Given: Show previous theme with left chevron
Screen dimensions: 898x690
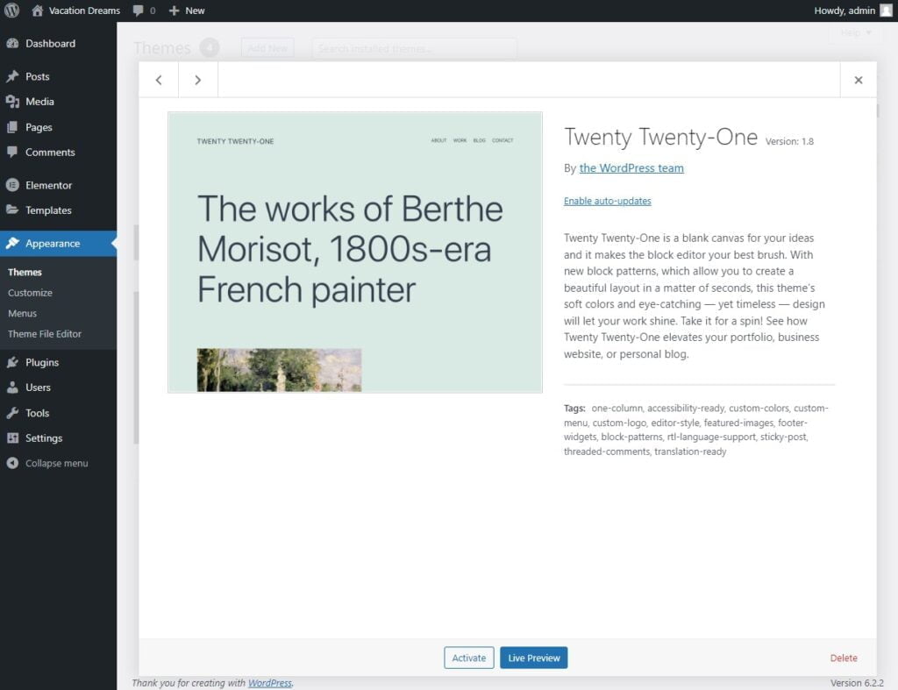Looking at the screenshot, I should point(159,80).
